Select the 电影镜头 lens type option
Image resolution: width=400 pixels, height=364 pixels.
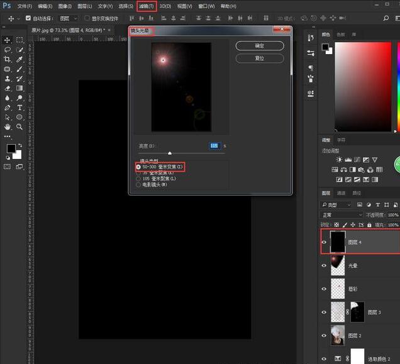139,185
